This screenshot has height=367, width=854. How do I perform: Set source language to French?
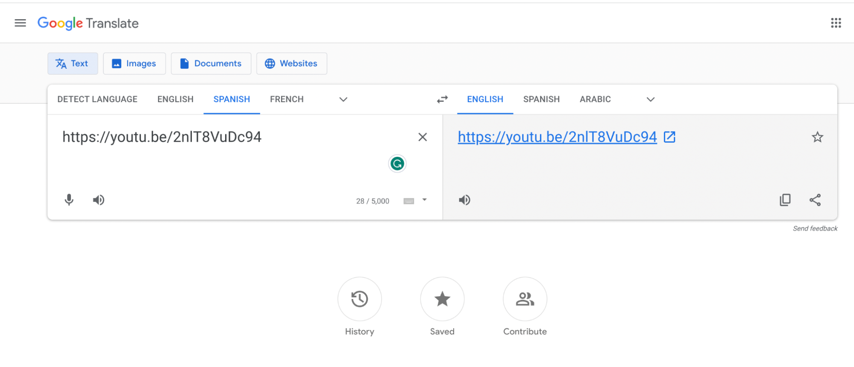[287, 99]
